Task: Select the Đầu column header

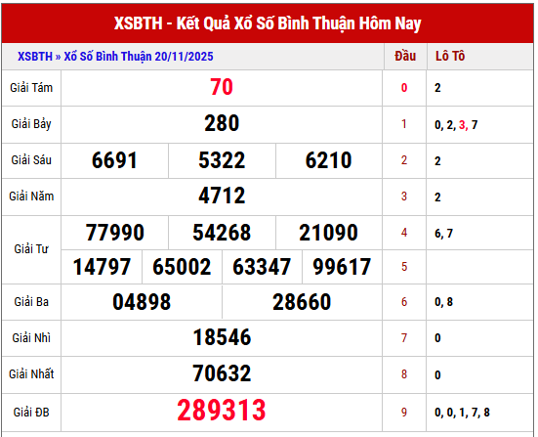Action: click(405, 56)
